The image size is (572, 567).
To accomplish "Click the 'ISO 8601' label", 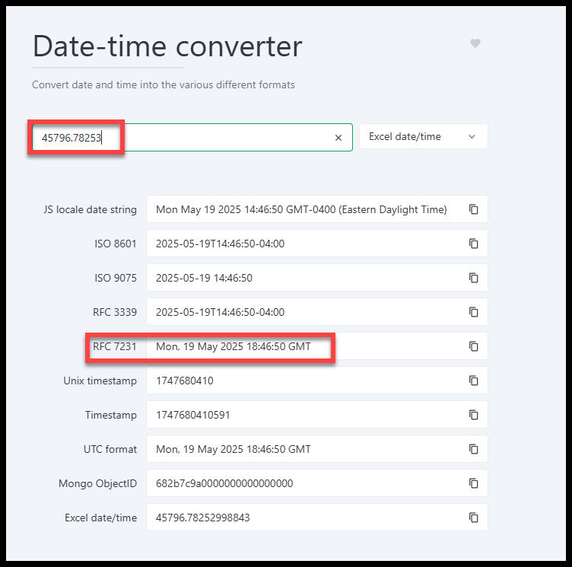I will click(x=116, y=244).
